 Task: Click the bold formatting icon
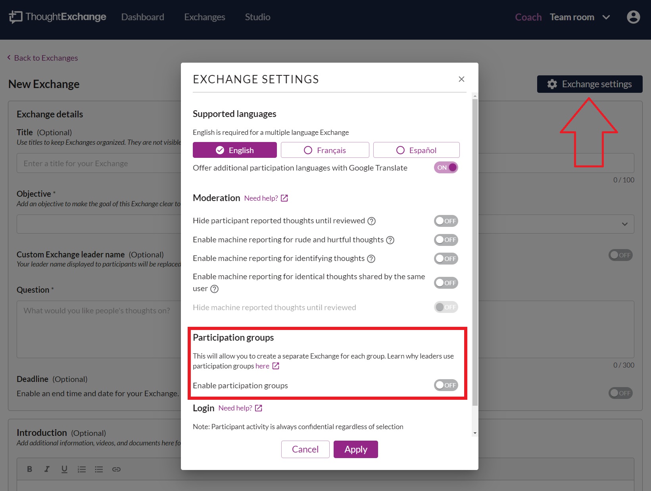click(x=29, y=469)
